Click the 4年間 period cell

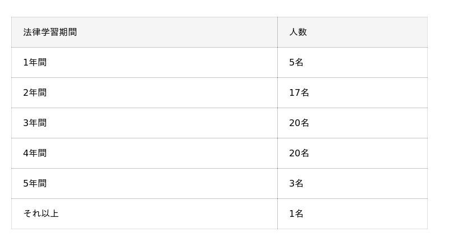[35, 153]
